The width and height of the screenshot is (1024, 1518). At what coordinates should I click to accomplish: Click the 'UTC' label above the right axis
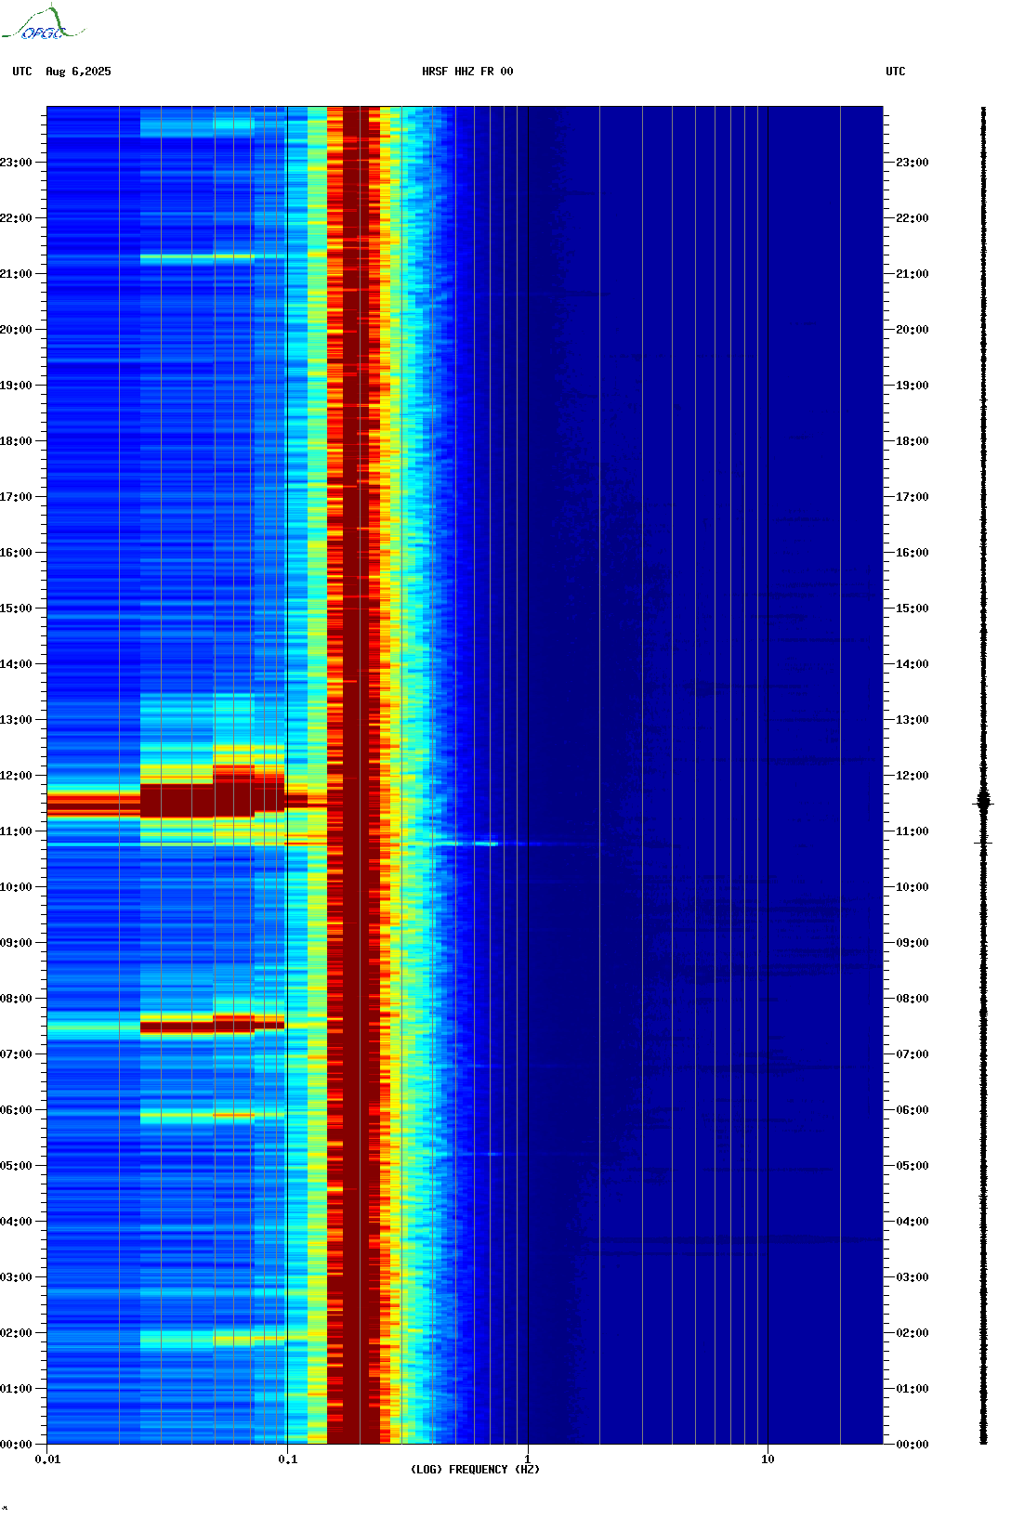tap(896, 72)
